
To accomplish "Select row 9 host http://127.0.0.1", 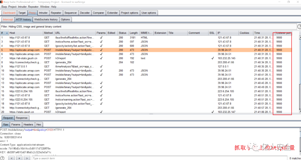I will tap(18, 66).
